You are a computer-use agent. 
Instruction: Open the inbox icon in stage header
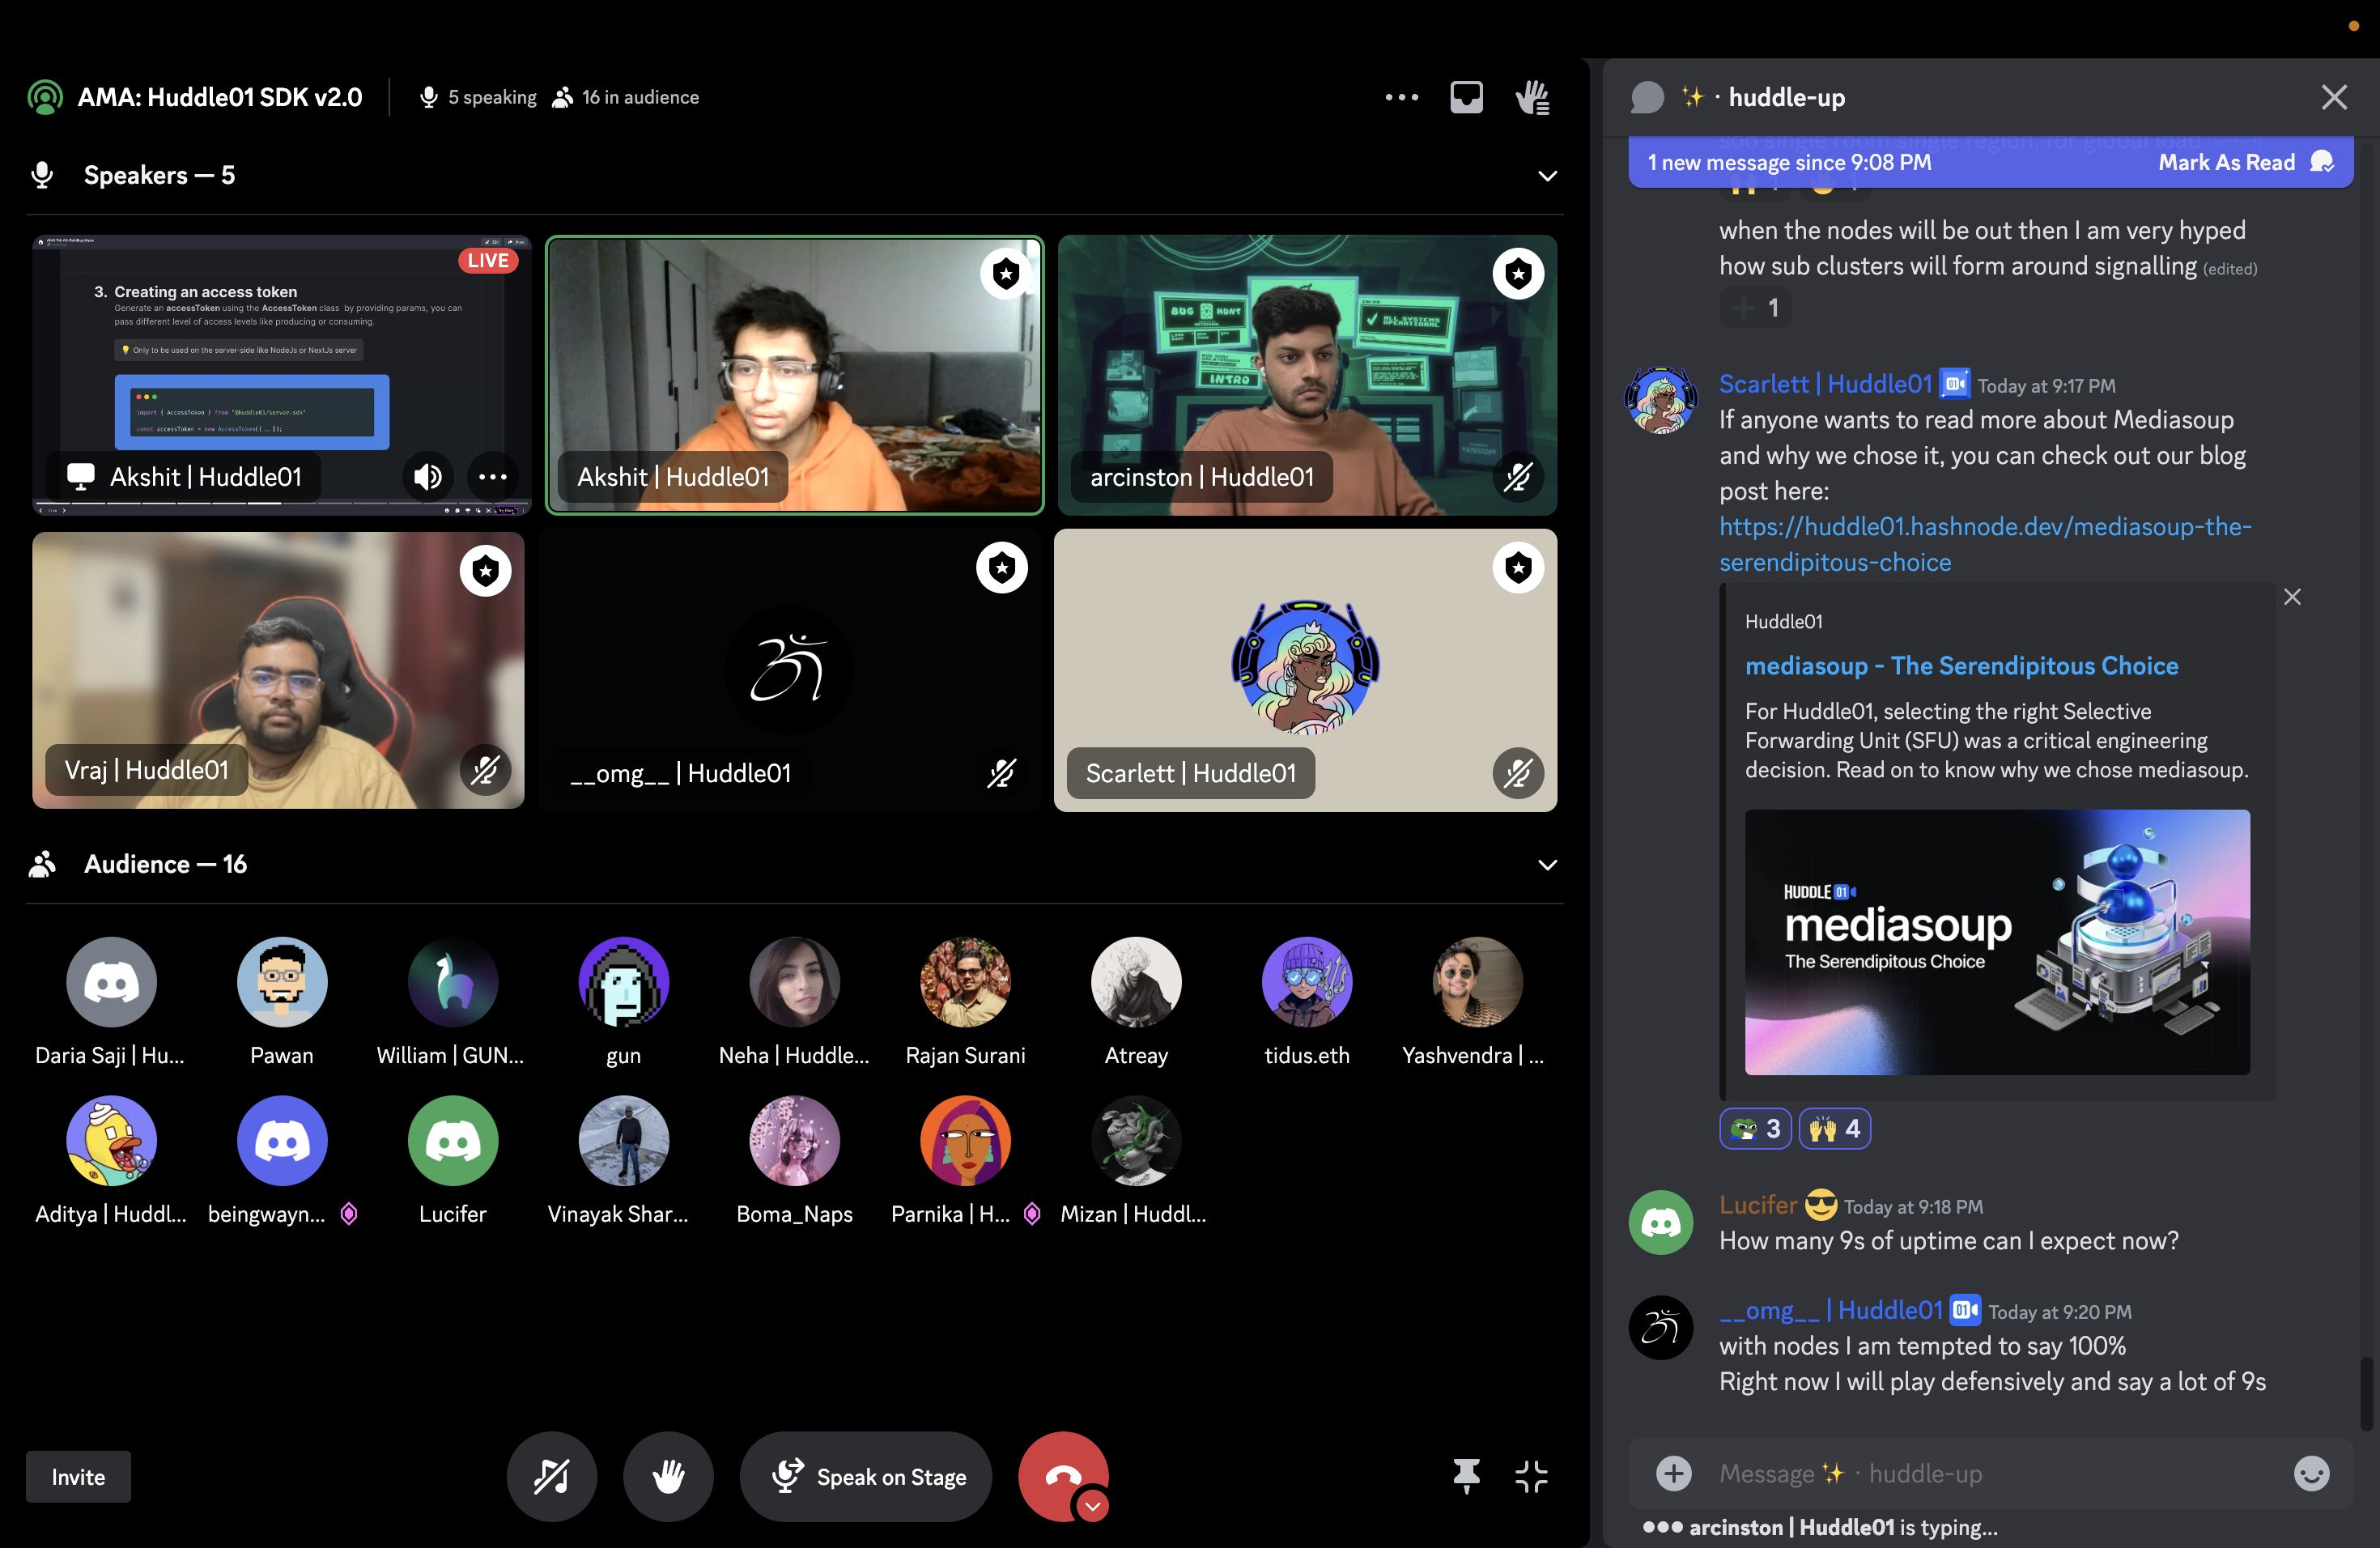click(x=1466, y=97)
